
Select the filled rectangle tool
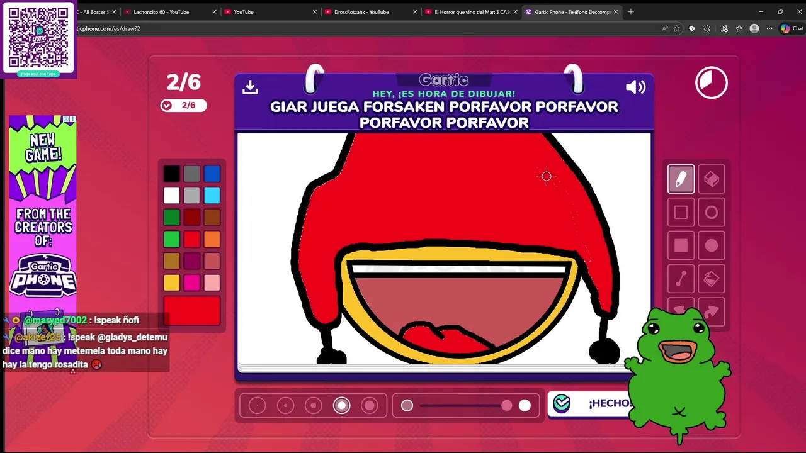pos(681,246)
